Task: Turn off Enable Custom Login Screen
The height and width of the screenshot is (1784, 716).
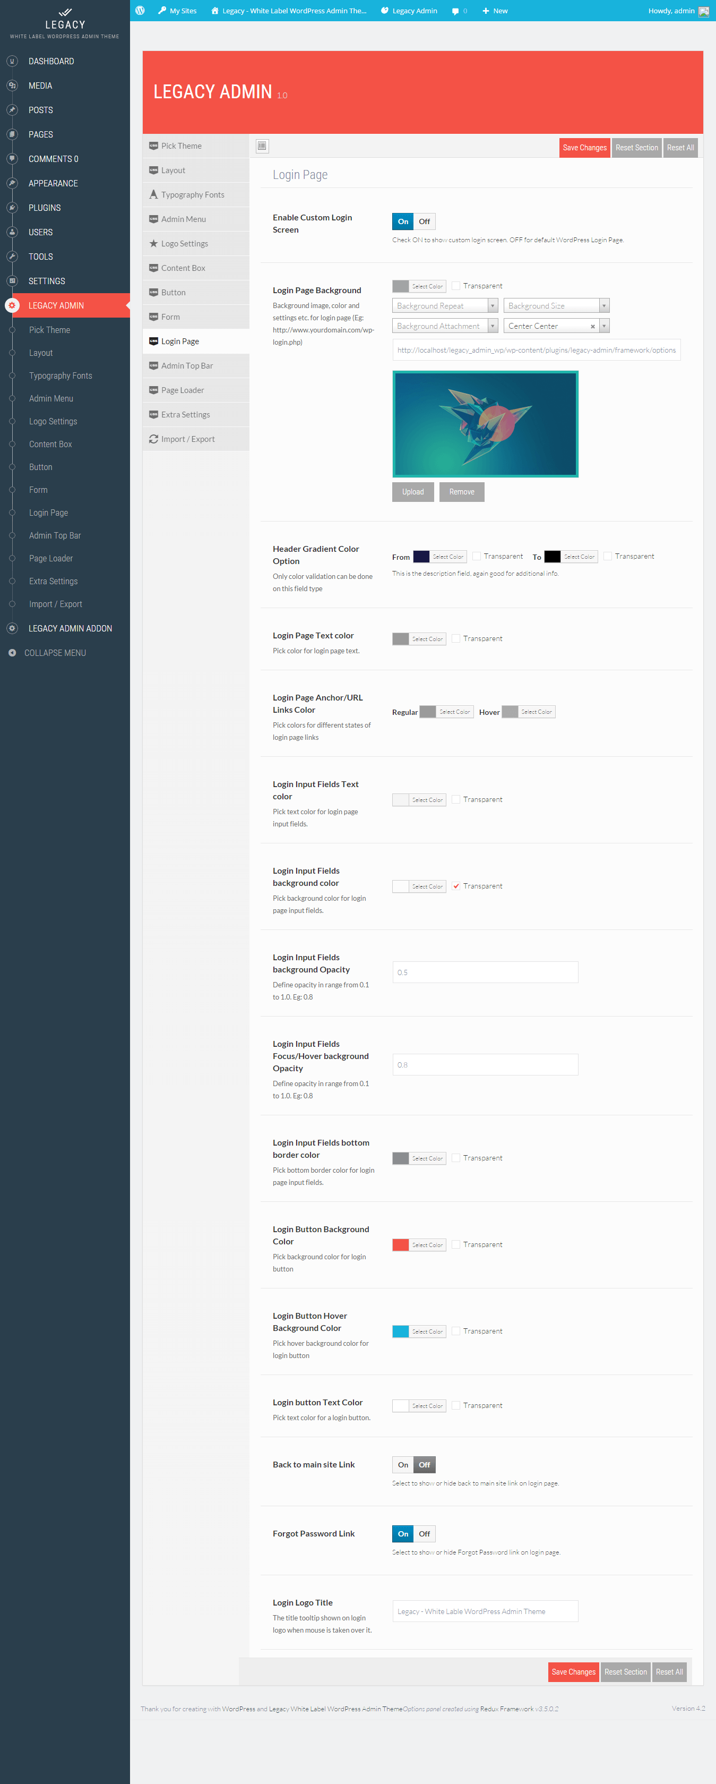Action: pyautogui.click(x=424, y=221)
